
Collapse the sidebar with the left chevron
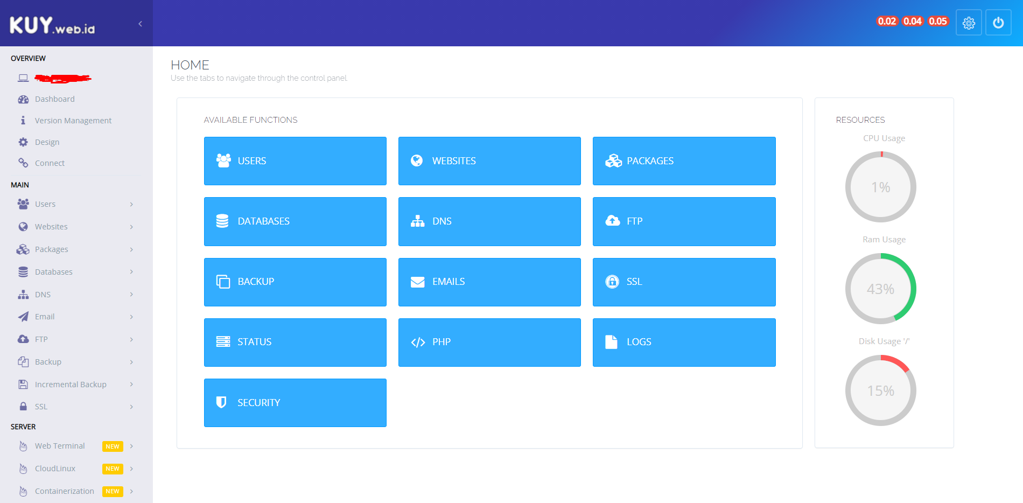pos(140,24)
